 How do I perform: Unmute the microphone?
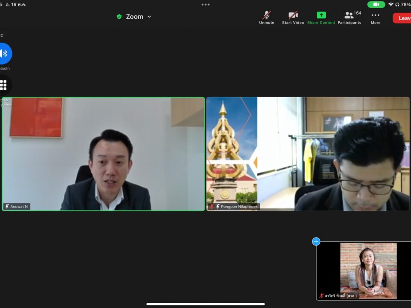tap(267, 18)
